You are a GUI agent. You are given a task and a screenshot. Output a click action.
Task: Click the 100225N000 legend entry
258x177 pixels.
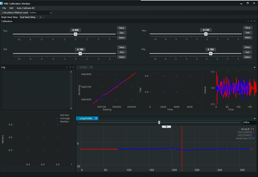click(x=246, y=132)
